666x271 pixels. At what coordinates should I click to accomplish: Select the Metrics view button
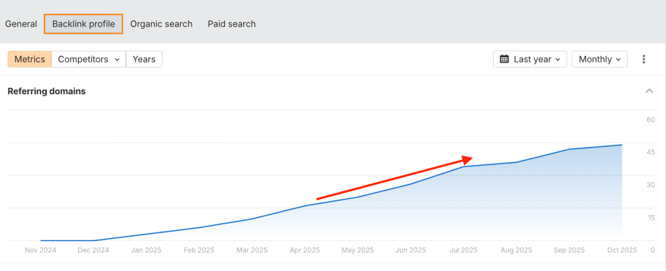pos(30,59)
